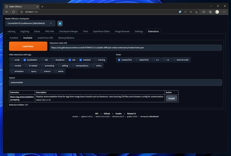Open Install from URL sub-tab

click(45, 38)
